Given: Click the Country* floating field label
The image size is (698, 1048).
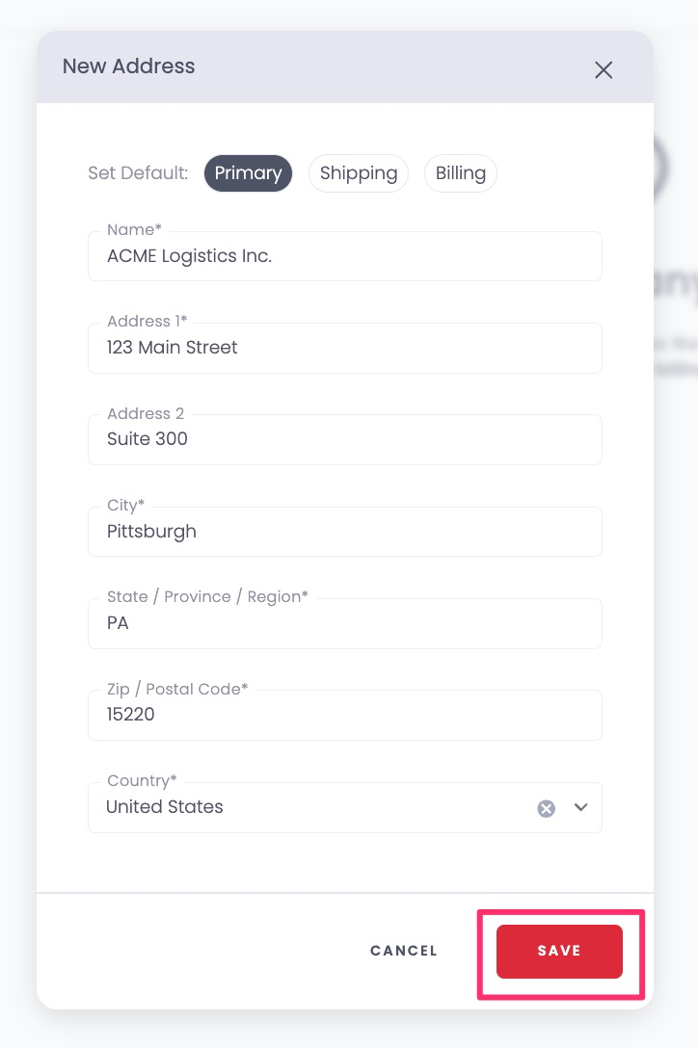Looking at the screenshot, I should [x=142, y=780].
